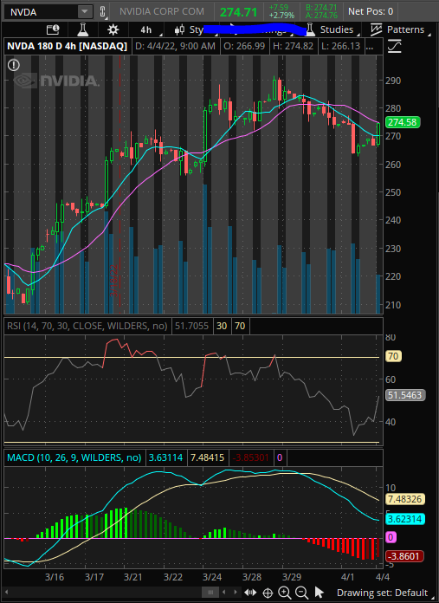Screen dimensions: 439x603
Task: Click the yellow 70 axis bubble in RSI panel
Action: point(393,356)
